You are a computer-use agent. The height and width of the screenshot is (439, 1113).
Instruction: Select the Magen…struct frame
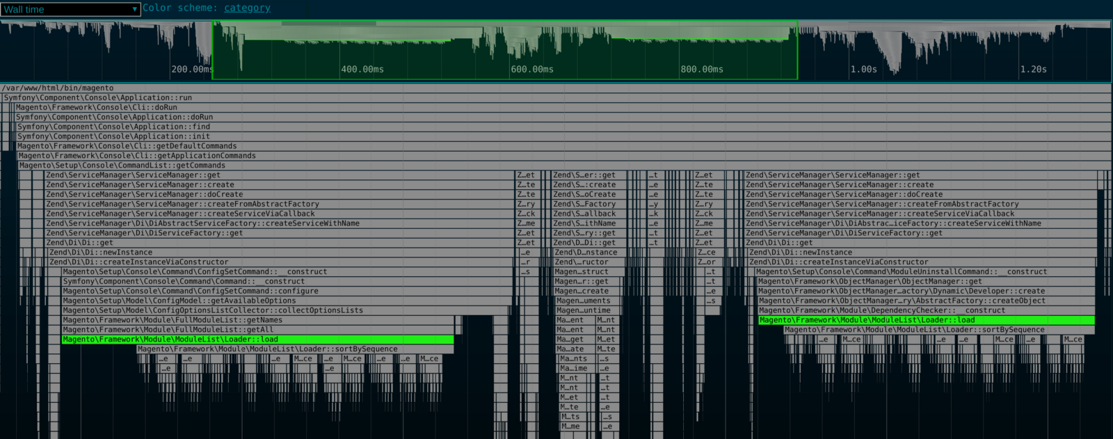[x=590, y=272]
